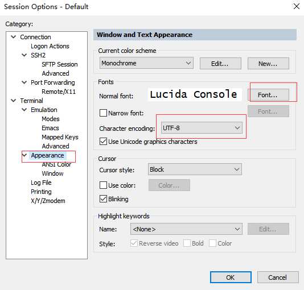This screenshot has height=290, width=304.
Task: Select Window under Appearance
Action: coord(52,173)
